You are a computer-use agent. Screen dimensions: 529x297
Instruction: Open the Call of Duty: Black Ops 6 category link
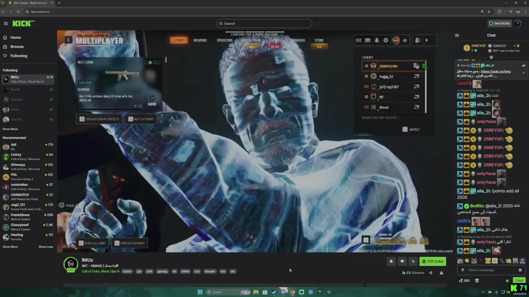(100, 271)
